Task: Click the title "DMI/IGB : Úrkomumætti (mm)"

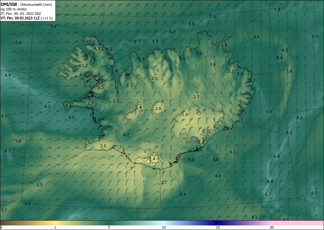Action: (26, 4)
